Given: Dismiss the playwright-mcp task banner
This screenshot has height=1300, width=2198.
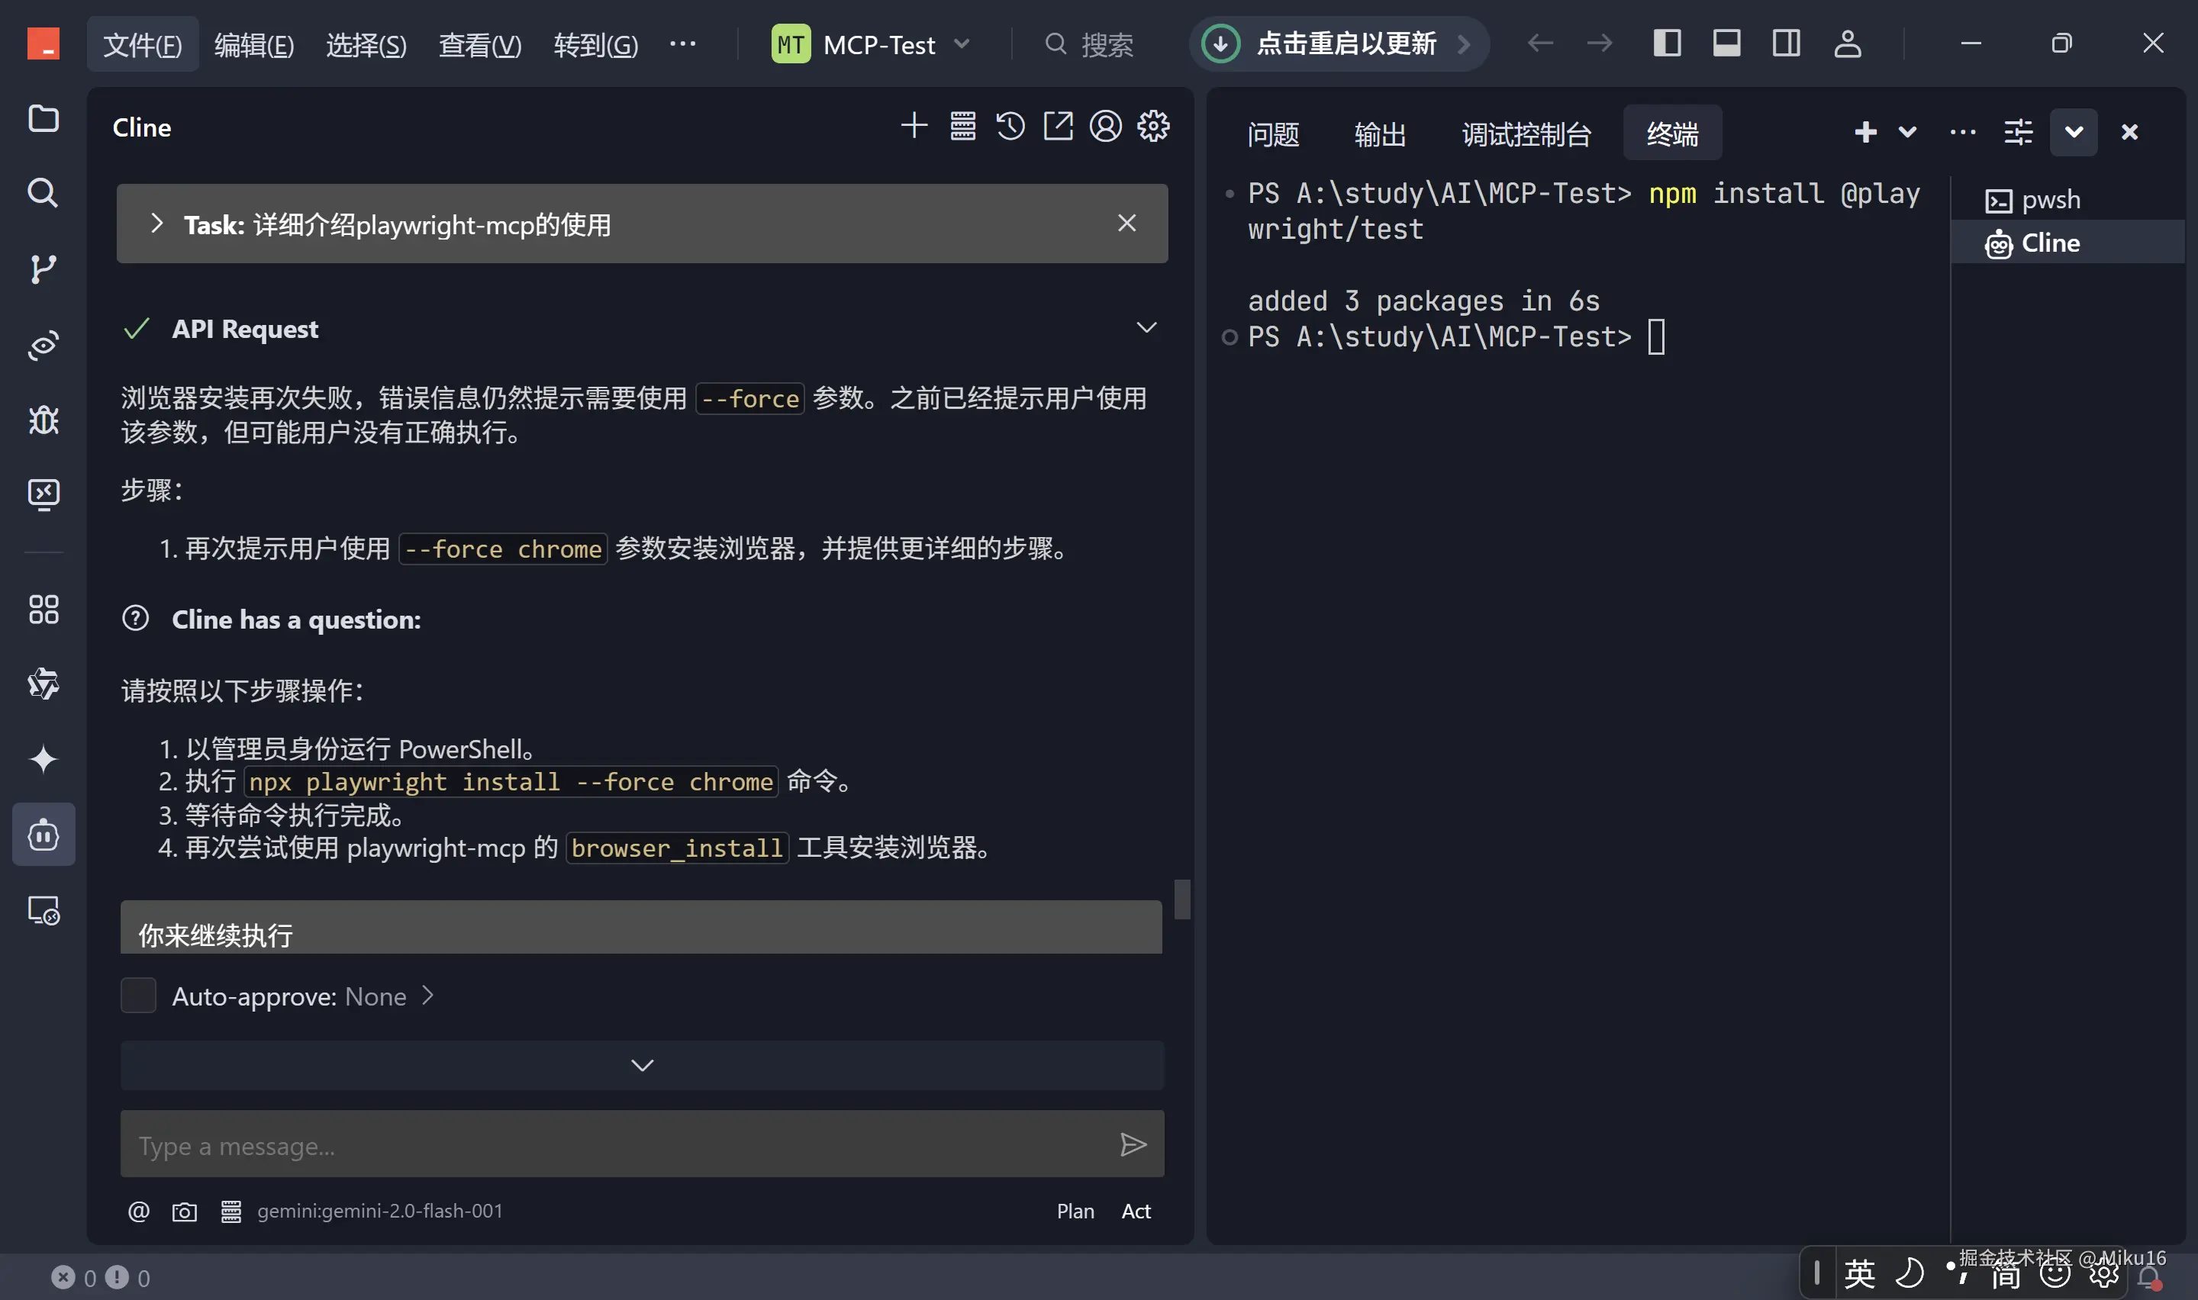Looking at the screenshot, I should click(x=1127, y=224).
